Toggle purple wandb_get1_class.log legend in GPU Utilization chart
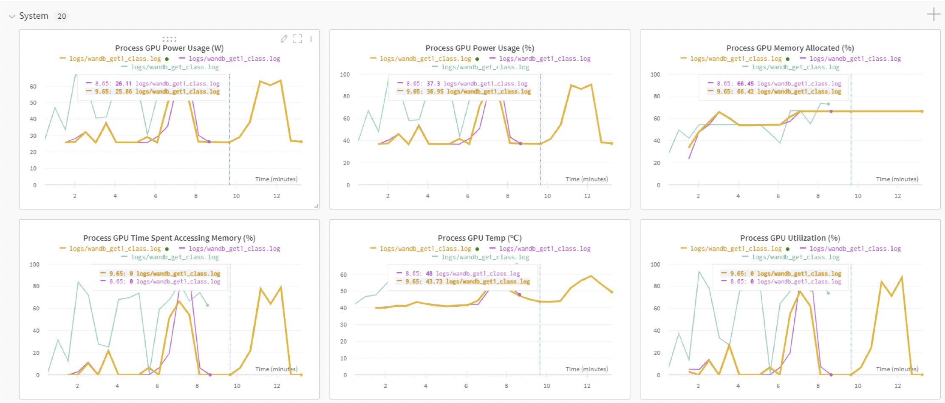 [851, 249]
